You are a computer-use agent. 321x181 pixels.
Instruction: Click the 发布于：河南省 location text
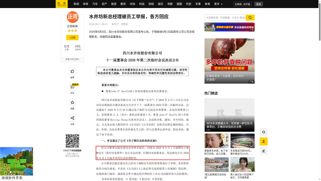pos(120,24)
